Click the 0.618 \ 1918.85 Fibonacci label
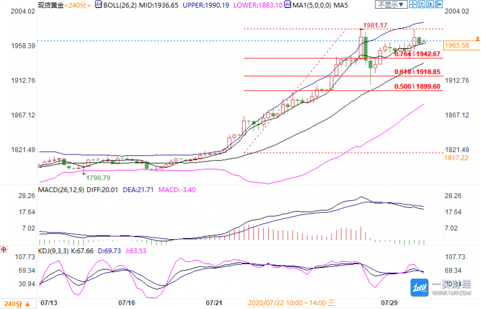The image size is (481, 309). tap(418, 72)
